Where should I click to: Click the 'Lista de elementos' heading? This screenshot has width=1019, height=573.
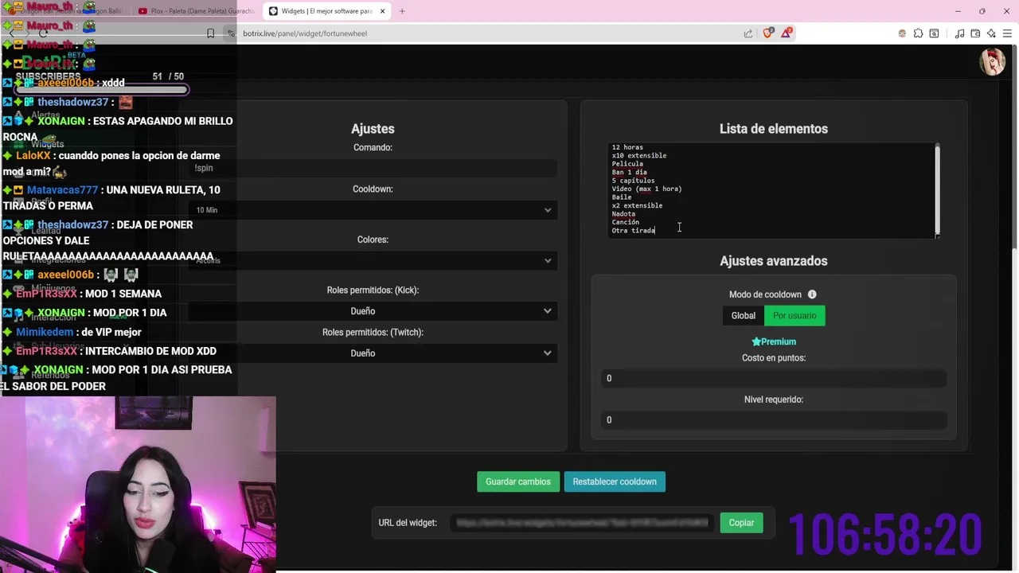point(774,129)
